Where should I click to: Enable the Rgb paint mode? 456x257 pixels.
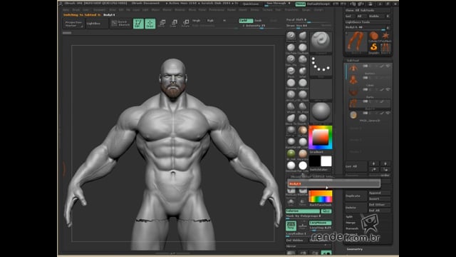pyautogui.click(x=210, y=21)
